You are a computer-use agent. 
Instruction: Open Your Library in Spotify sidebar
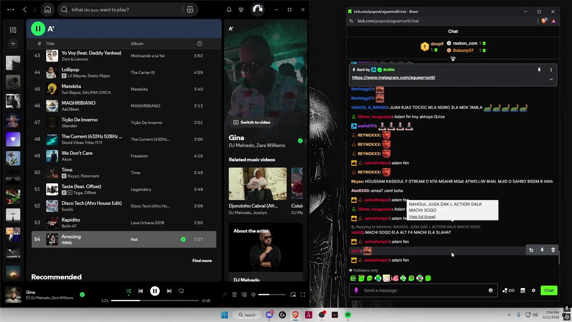[x=13, y=30]
